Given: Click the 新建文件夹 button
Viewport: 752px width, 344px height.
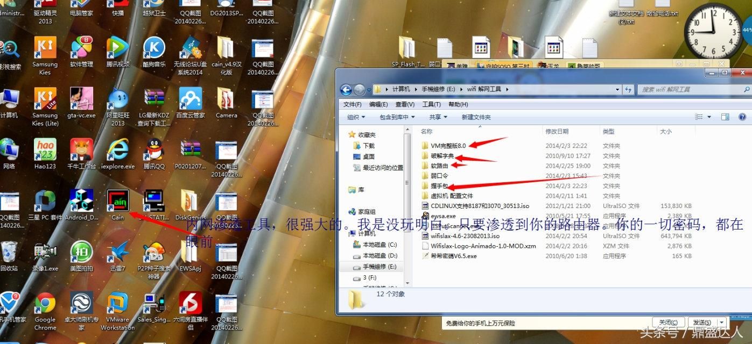Looking at the screenshot, I should click(x=476, y=117).
